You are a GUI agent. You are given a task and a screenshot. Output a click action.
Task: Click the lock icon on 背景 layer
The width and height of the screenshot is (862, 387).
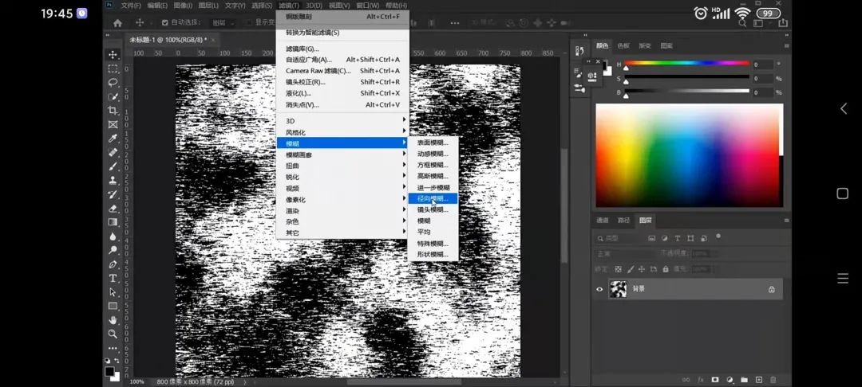point(771,289)
